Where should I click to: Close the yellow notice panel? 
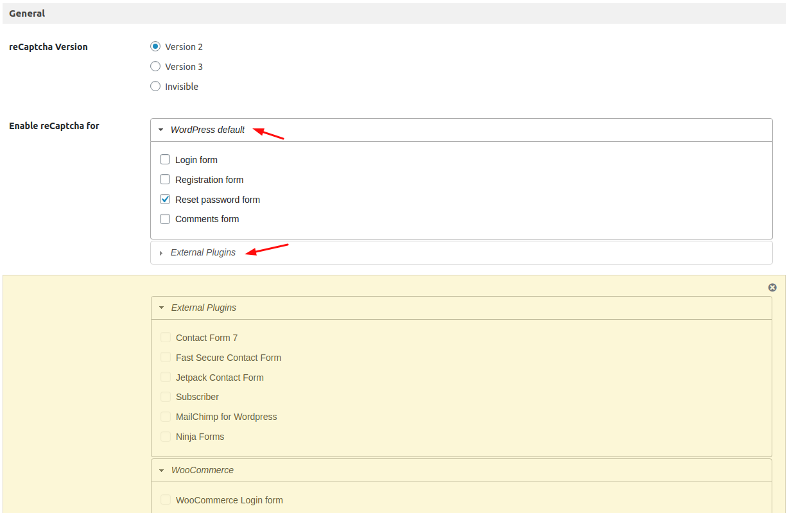coord(772,288)
